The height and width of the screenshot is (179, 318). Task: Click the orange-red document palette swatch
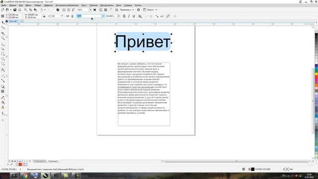pos(20,165)
